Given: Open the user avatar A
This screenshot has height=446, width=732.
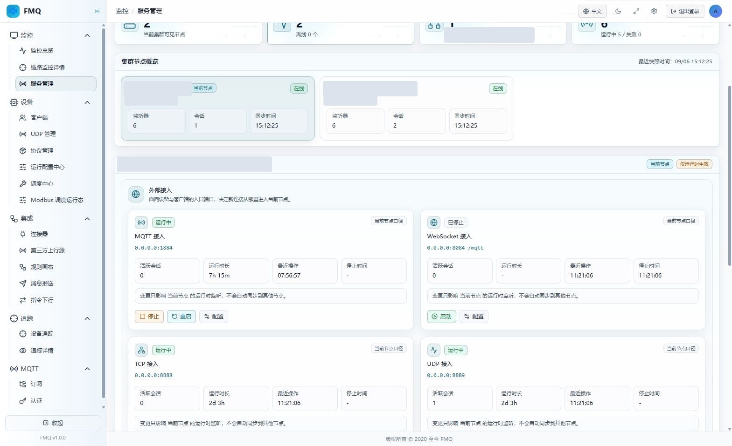Looking at the screenshot, I should pos(716,11).
